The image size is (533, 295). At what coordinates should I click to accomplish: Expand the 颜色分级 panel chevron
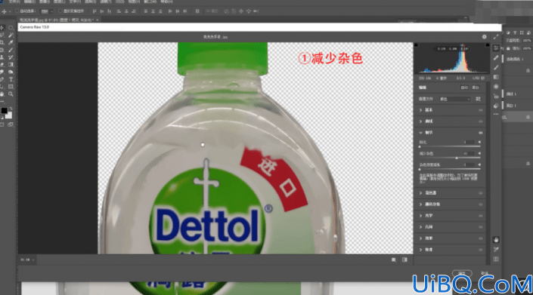point(420,204)
